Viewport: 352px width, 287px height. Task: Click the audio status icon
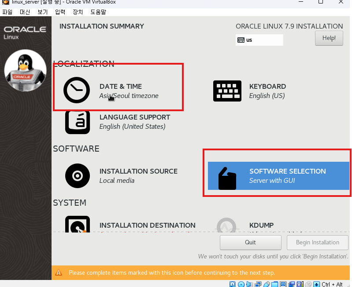pos(249,284)
